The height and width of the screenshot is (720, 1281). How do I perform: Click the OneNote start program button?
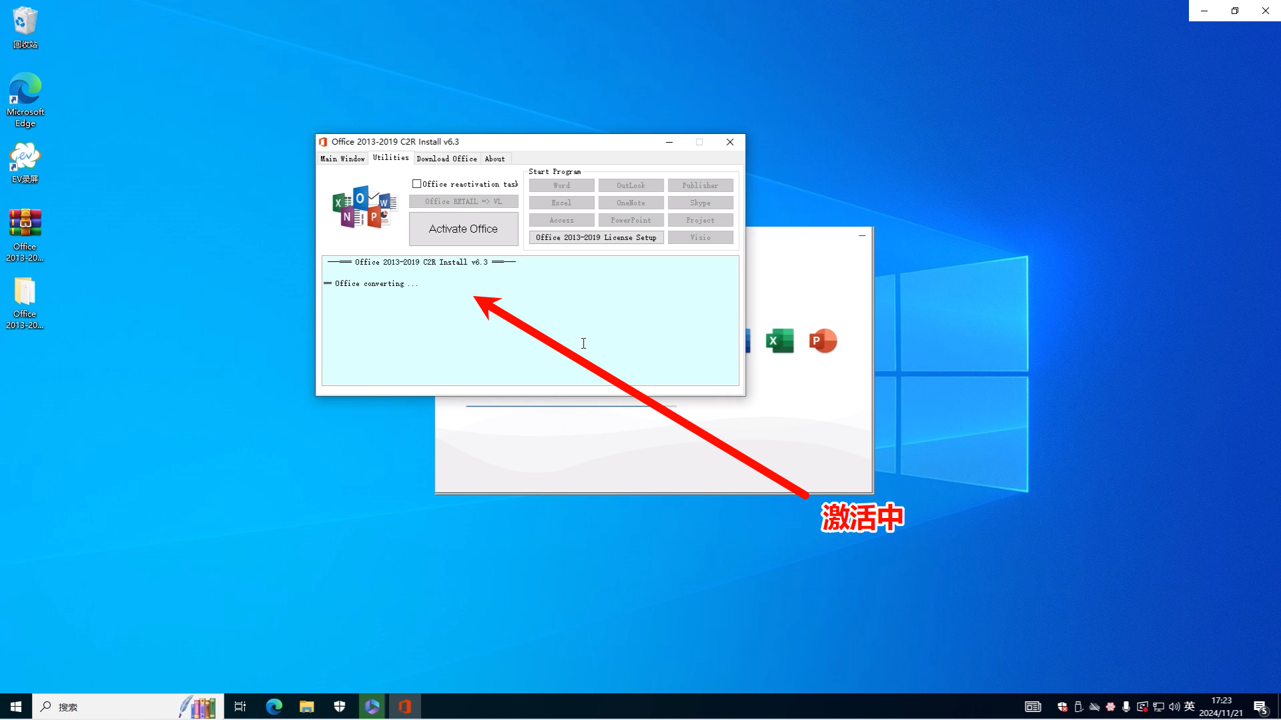coord(630,203)
